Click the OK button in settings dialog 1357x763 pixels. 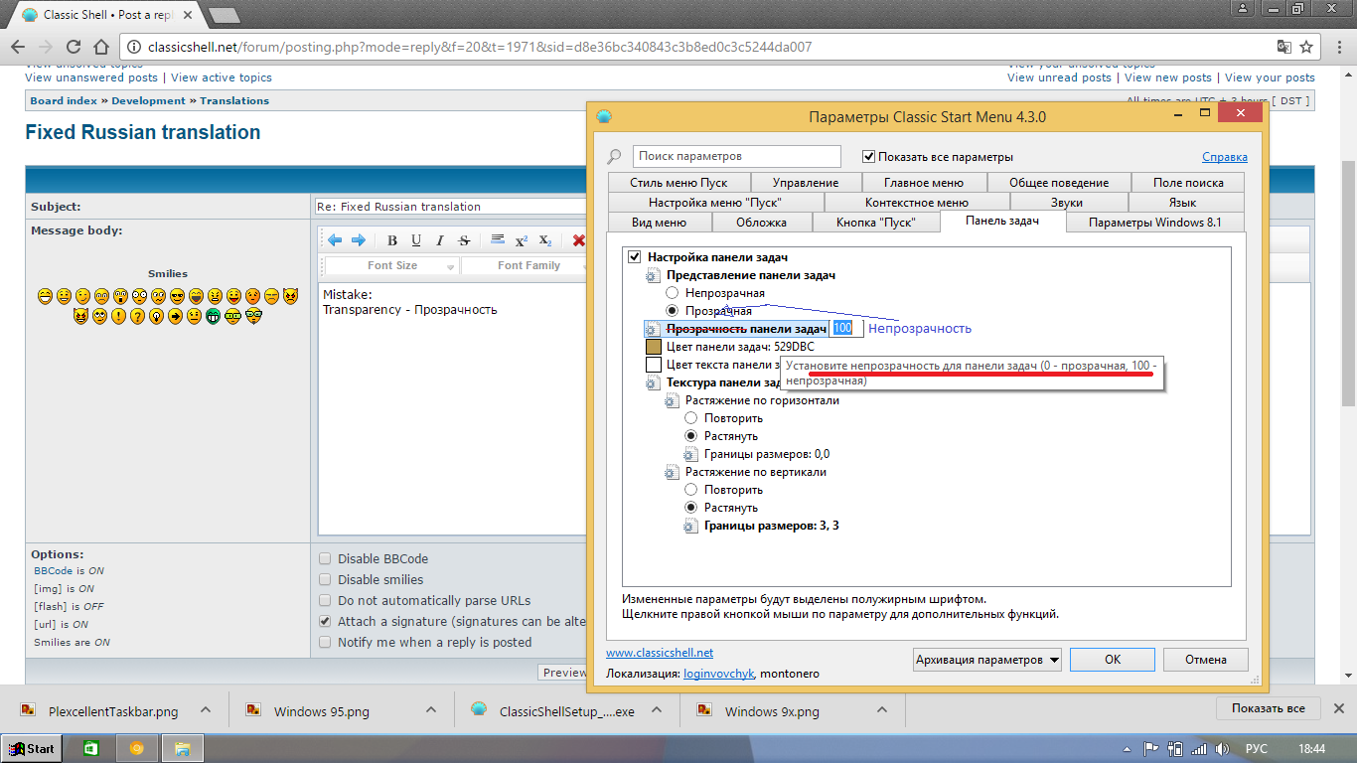point(1113,660)
